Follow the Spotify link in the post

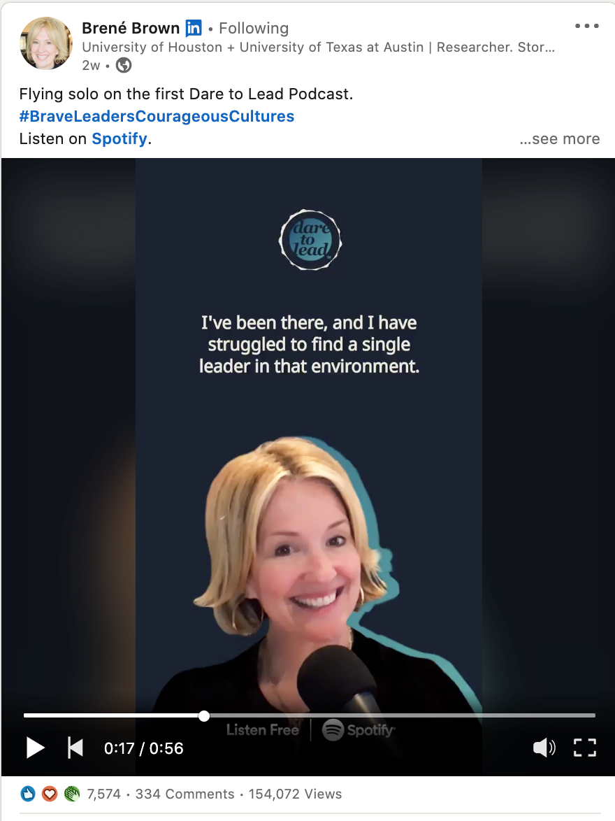pos(120,138)
